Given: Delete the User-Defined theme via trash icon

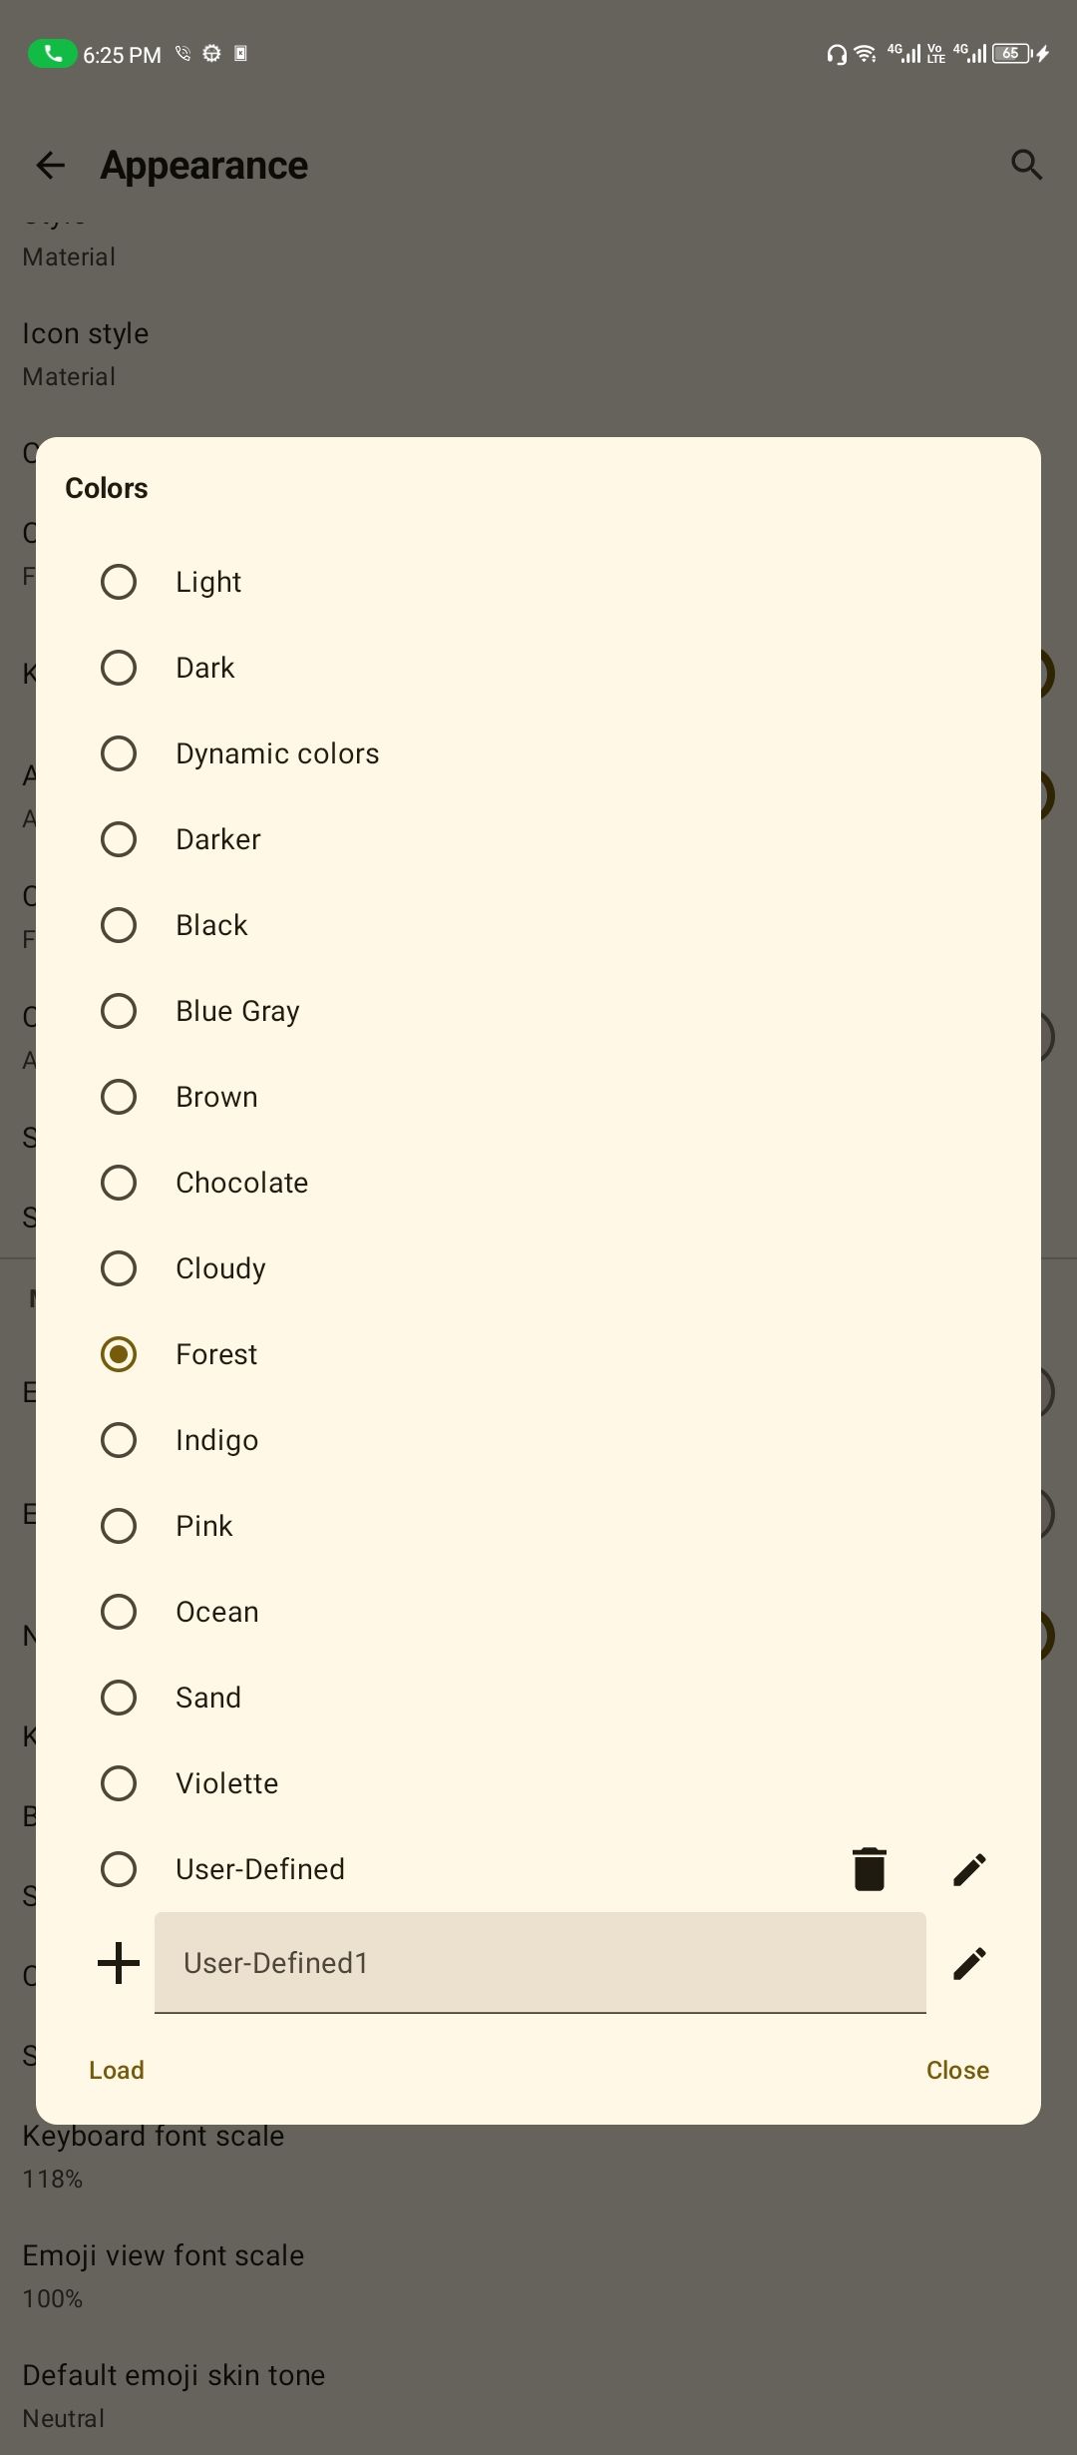Looking at the screenshot, I should pos(869,1868).
